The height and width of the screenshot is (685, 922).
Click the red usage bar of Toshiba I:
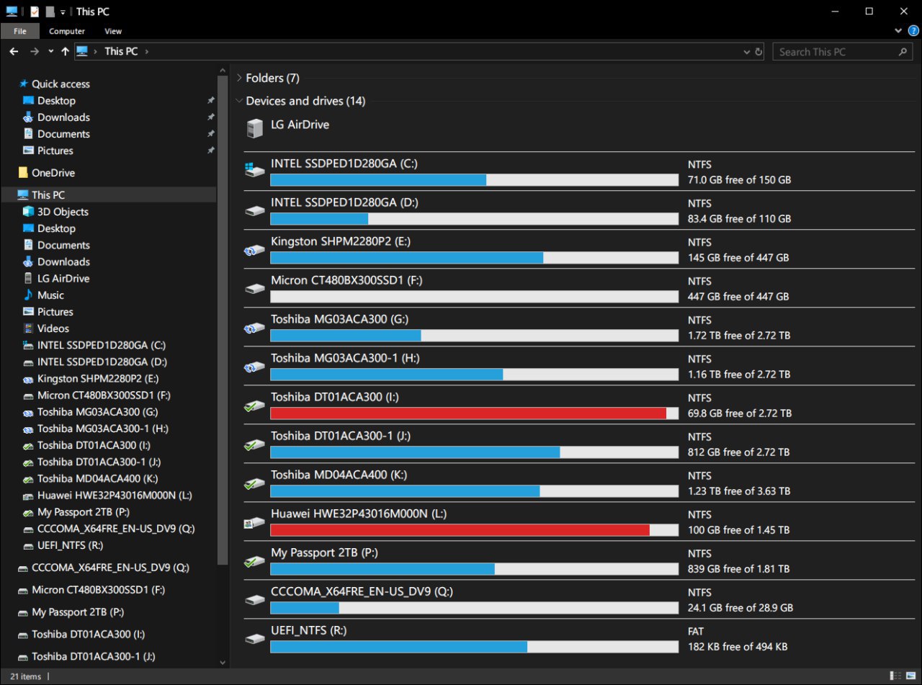[468, 413]
